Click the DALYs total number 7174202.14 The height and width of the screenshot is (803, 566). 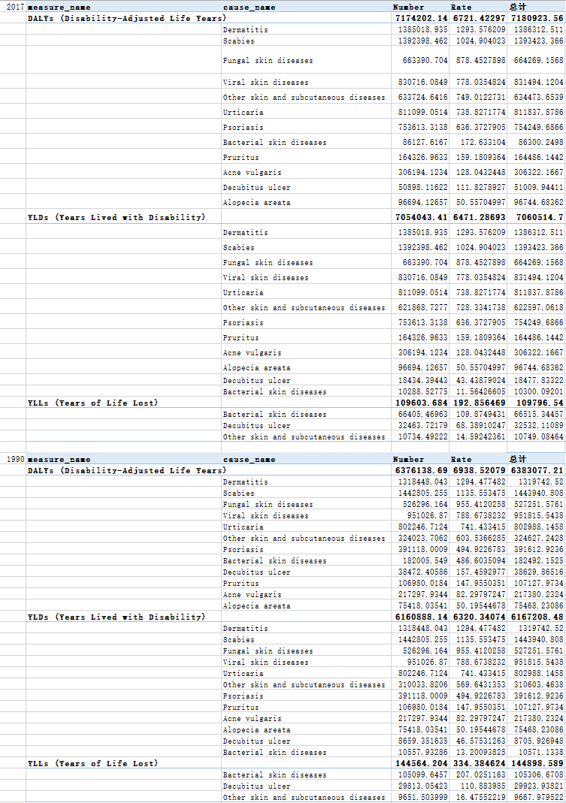422,19
